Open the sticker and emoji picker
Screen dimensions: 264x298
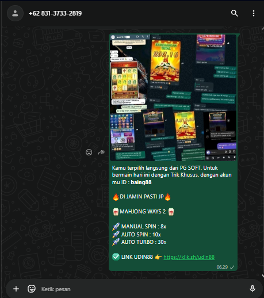click(x=32, y=289)
